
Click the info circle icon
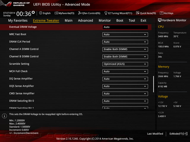point(4,116)
